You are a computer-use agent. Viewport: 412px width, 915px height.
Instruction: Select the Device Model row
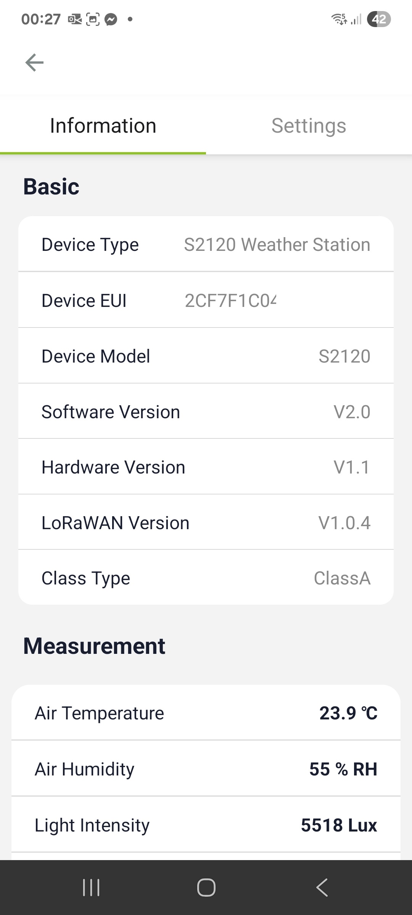tap(206, 356)
